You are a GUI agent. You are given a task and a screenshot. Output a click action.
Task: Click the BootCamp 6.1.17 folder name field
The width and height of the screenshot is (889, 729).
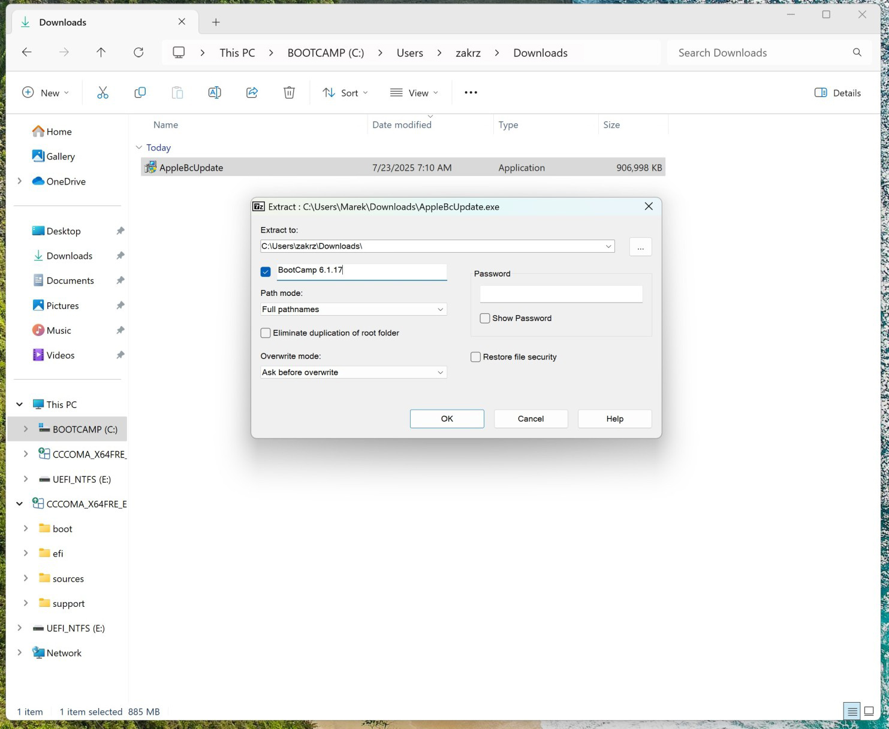[361, 271]
